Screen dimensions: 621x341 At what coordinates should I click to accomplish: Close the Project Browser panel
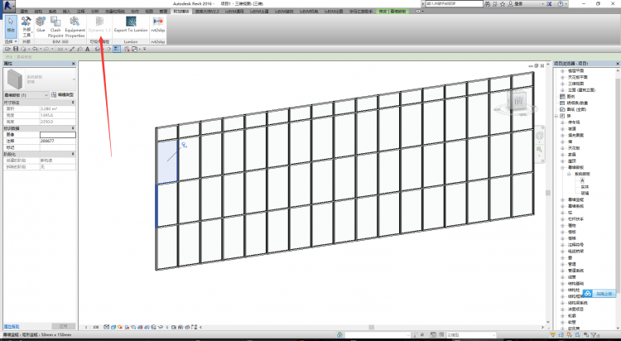[x=618, y=64]
